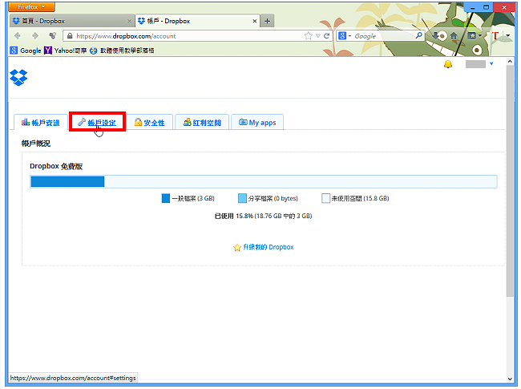The height and width of the screenshot is (389, 521).
Task: Click the dark blue 一般檔案 legend swatch
Action: click(x=166, y=198)
